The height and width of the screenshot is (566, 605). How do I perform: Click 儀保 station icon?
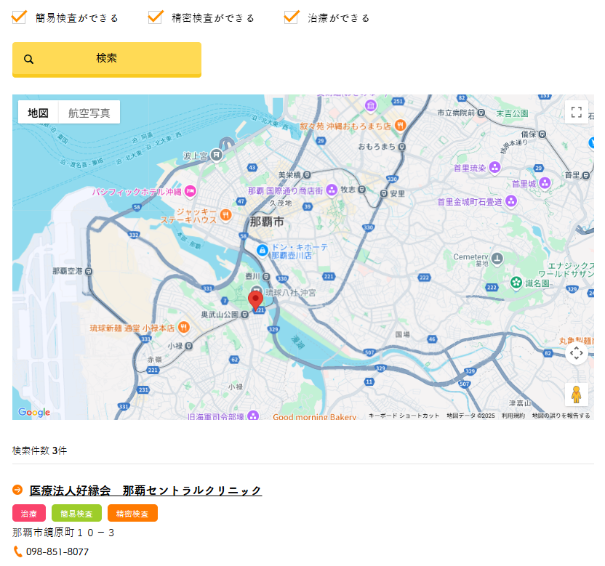[x=542, y=134]
